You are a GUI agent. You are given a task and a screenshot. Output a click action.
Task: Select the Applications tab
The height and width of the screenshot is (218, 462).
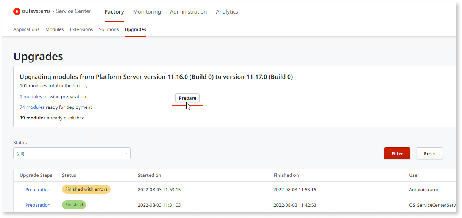point(26,29)
